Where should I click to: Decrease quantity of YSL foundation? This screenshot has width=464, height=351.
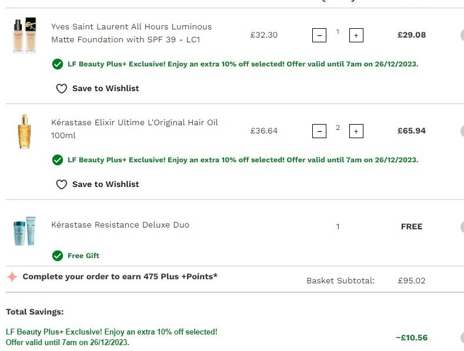(x=319, y=35)
